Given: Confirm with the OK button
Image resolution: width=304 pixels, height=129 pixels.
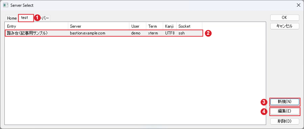Looking at the screenshot, I should point(284,18).
